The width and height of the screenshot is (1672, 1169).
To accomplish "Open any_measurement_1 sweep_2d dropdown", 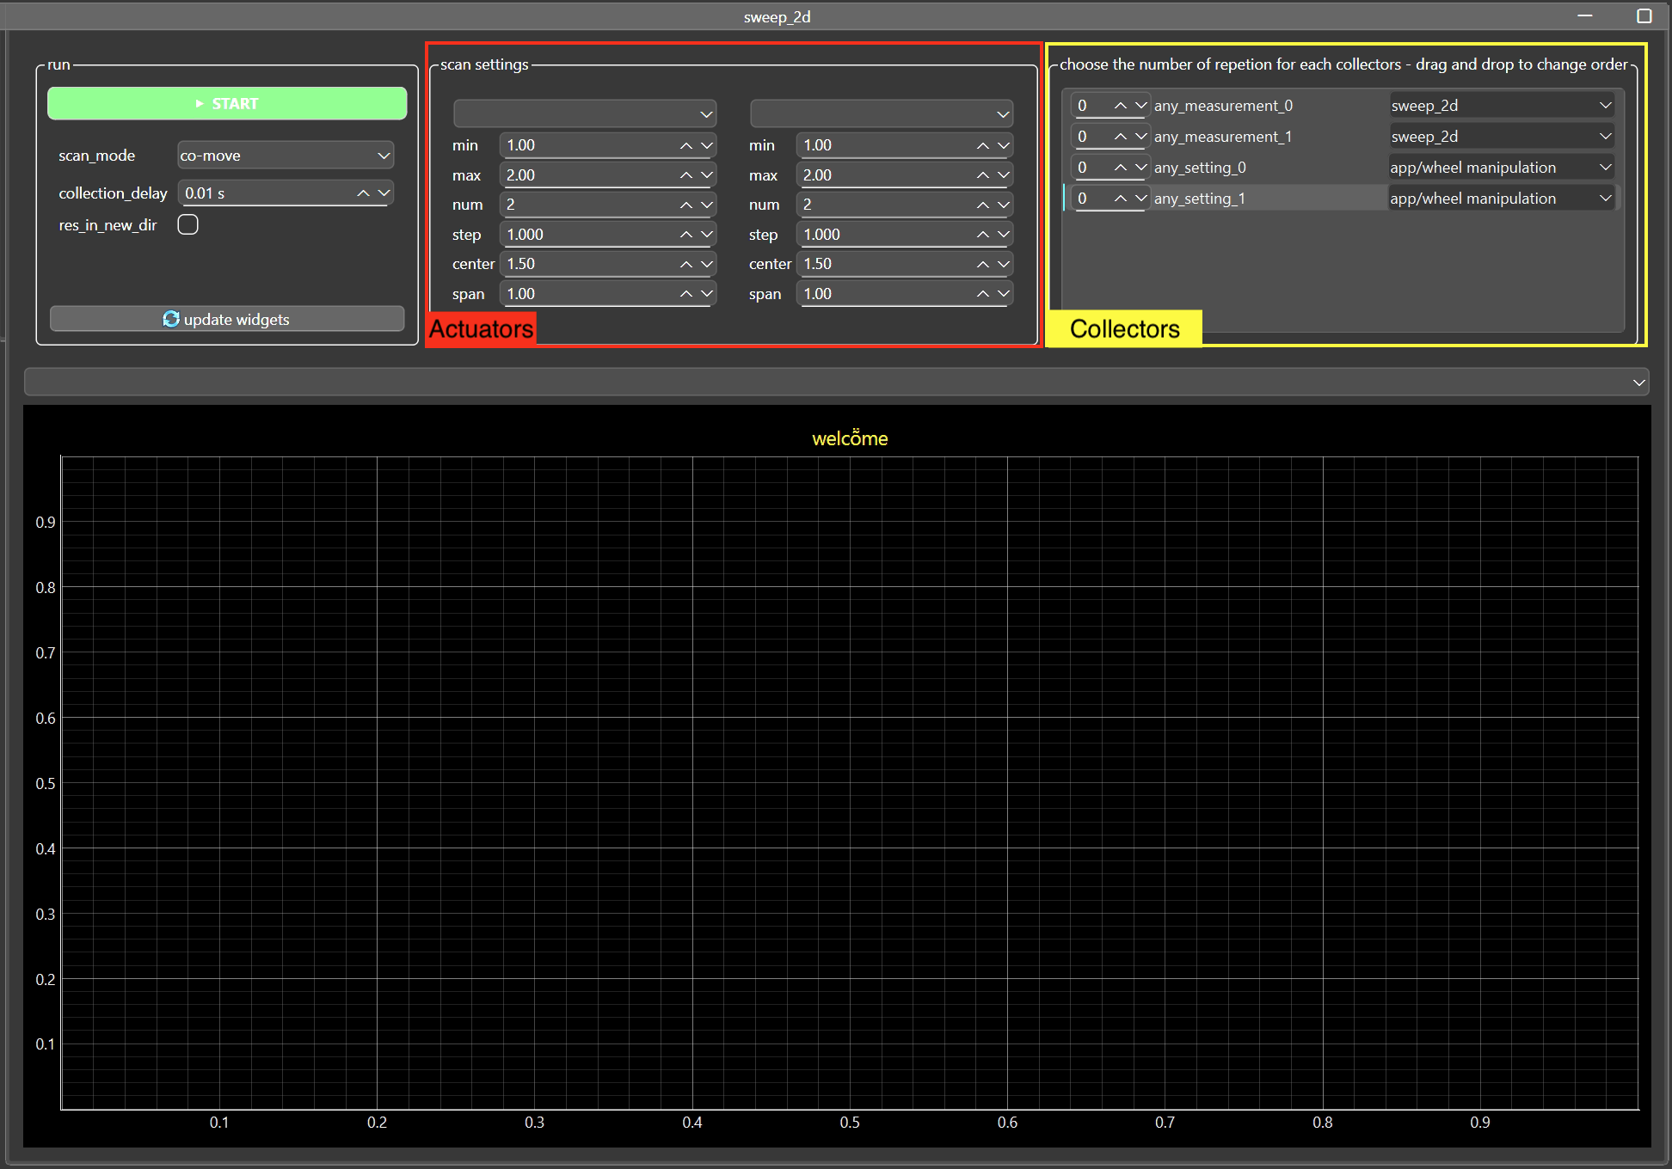I will (x=1501, y=136).
